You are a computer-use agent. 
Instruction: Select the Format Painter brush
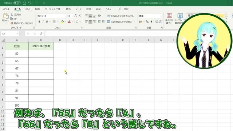(x=12, y=23)
